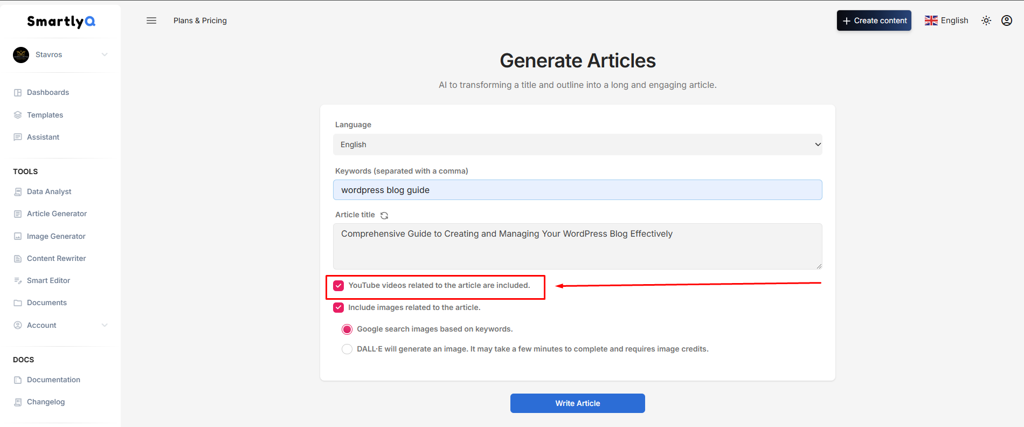This screenshot has height=427, width=1024.
Task: Click the Smart Editor pencil icon
Action: tap(18, 281)
